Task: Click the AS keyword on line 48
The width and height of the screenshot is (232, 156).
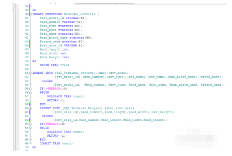Action: [x=34, y=61]
